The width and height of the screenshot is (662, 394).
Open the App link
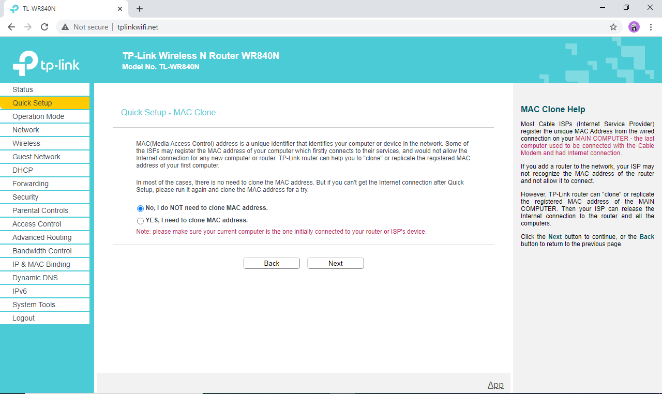tap(495, 385)
